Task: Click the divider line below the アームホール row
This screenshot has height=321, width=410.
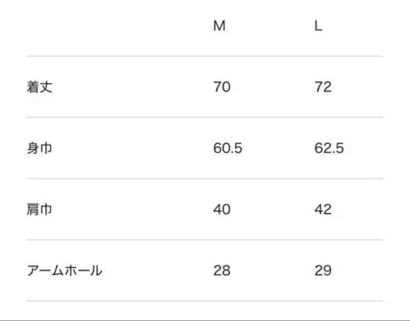Action: [x=204, y=301]
